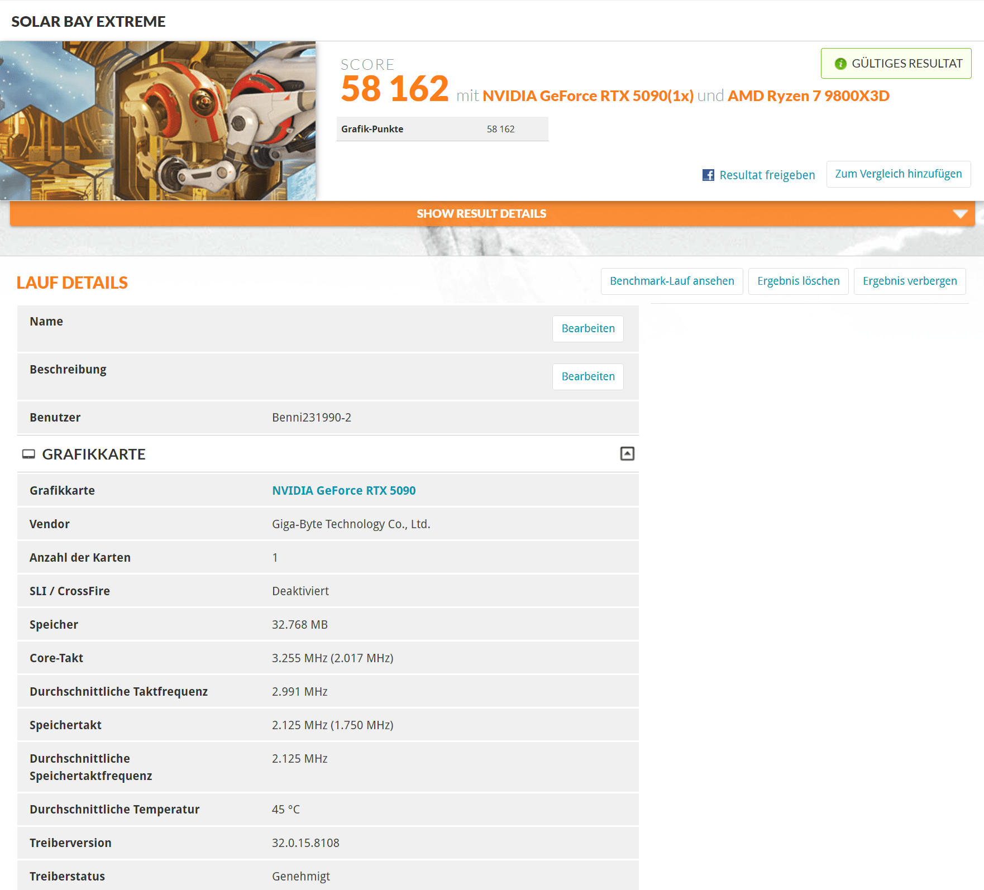Image resolution: width=984 pixels, height=890 pixels.
Task: Share result via Resultat freigeben link
Action: click(767, 175)
